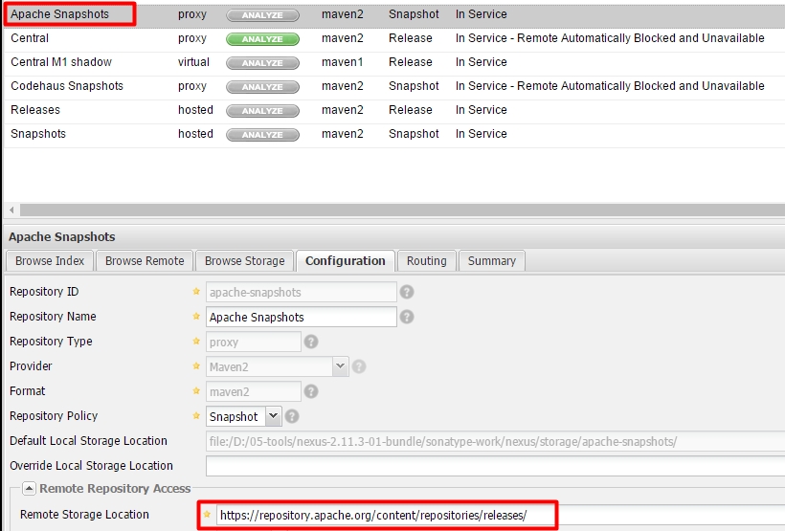
Task: Open the Provider dropdown arrow
Action: click(340, 366)
